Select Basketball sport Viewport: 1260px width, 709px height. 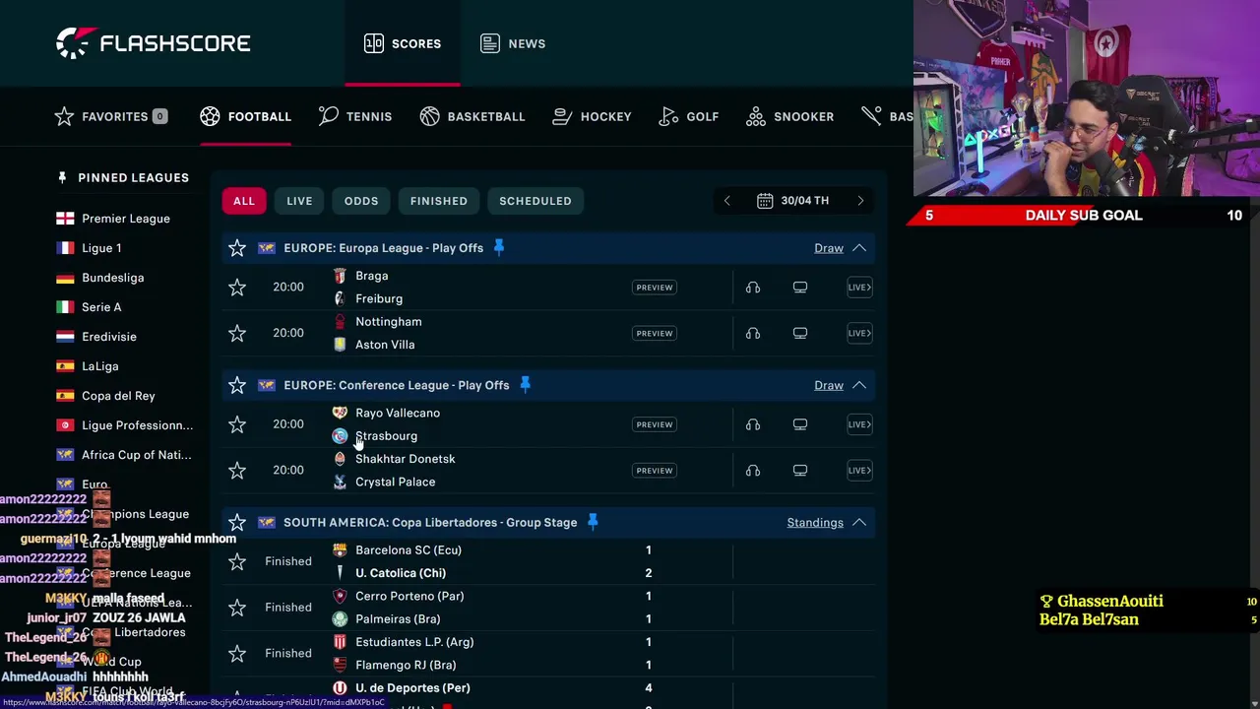472,116
